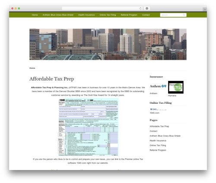Close the browser window with red button

[x=13, y=9]
